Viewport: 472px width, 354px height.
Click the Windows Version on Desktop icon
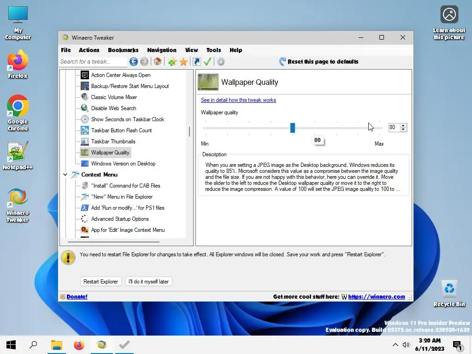[x=85, y=164]
